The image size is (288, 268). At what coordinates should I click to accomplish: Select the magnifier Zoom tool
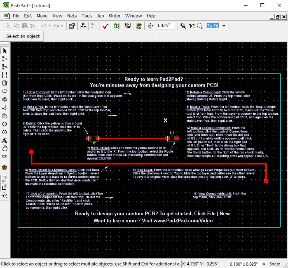coord(200,26)
